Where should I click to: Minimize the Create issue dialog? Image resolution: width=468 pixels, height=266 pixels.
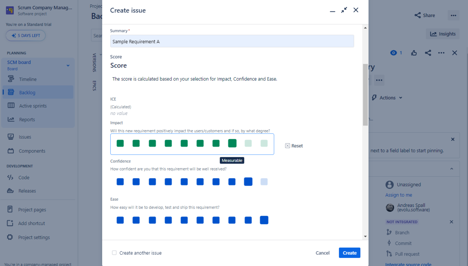click(x=333, y=11)
